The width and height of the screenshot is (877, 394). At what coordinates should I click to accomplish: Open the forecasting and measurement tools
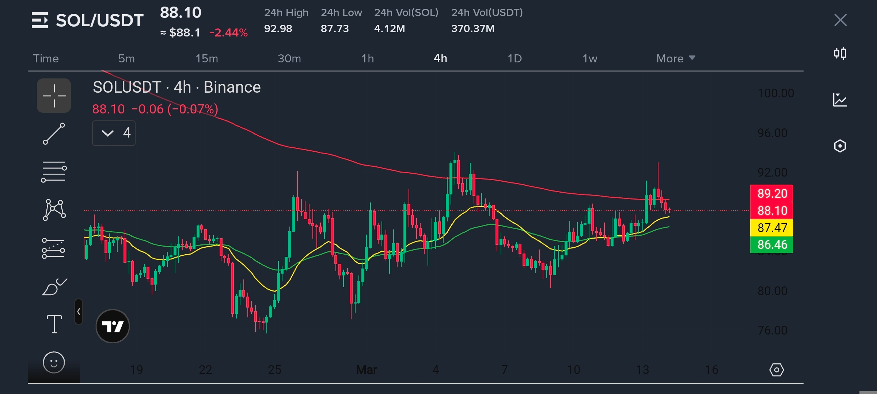54,248
